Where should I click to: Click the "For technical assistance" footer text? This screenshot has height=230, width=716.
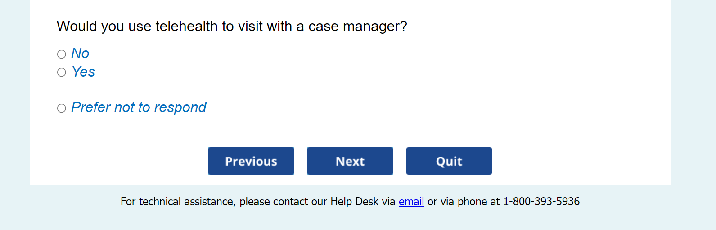point(177,202)
